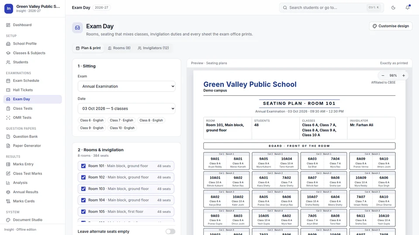Enable Leave alternate seats empty switch
Viewport: 419px width, 235px height.
click(170, 232)
